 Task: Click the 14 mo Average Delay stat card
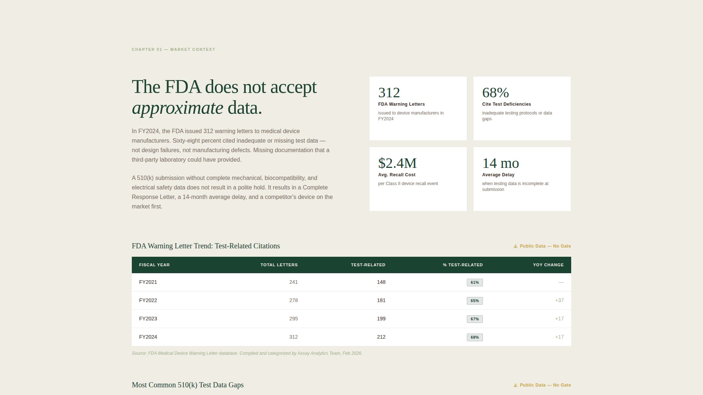point(522,179)
